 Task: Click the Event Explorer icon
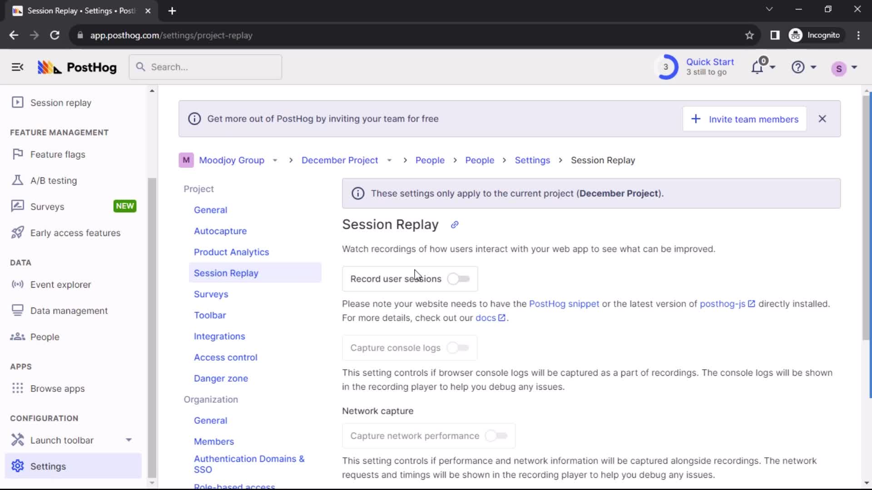tap(17, 284)
